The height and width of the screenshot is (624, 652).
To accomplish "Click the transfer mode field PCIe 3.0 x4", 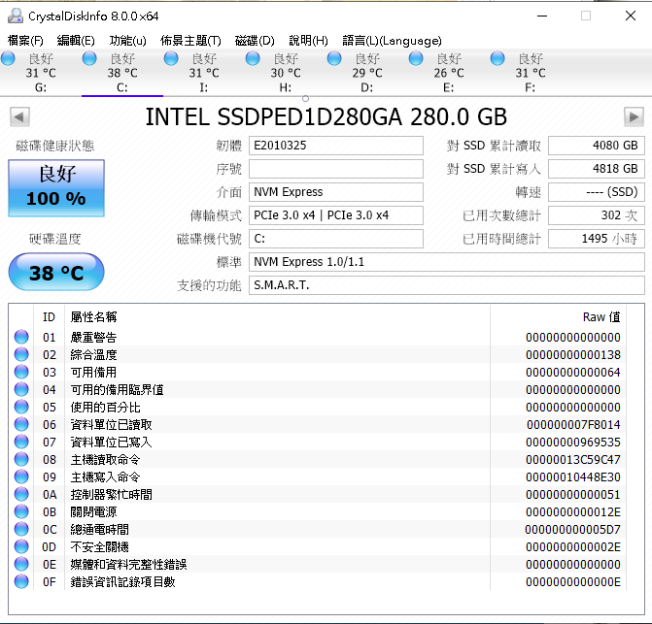I will (336, 215).
